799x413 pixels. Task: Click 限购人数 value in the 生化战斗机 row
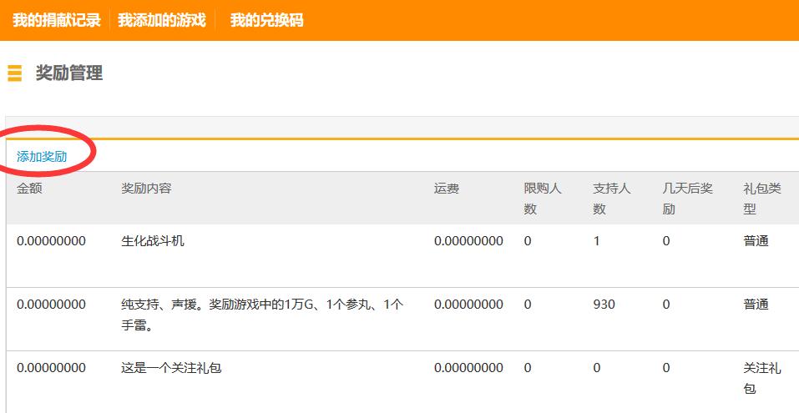click(528, 241)
